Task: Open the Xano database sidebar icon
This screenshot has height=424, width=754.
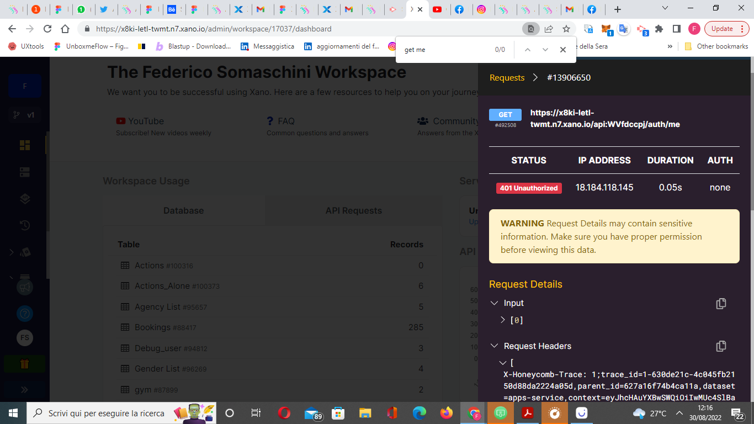Action: [25, 172]
